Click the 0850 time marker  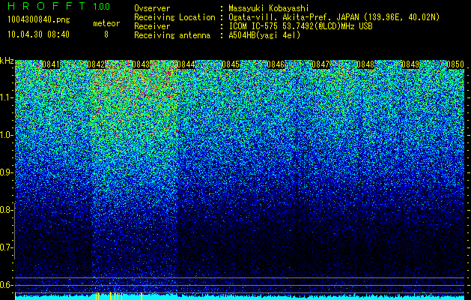[x=455, y=64]
